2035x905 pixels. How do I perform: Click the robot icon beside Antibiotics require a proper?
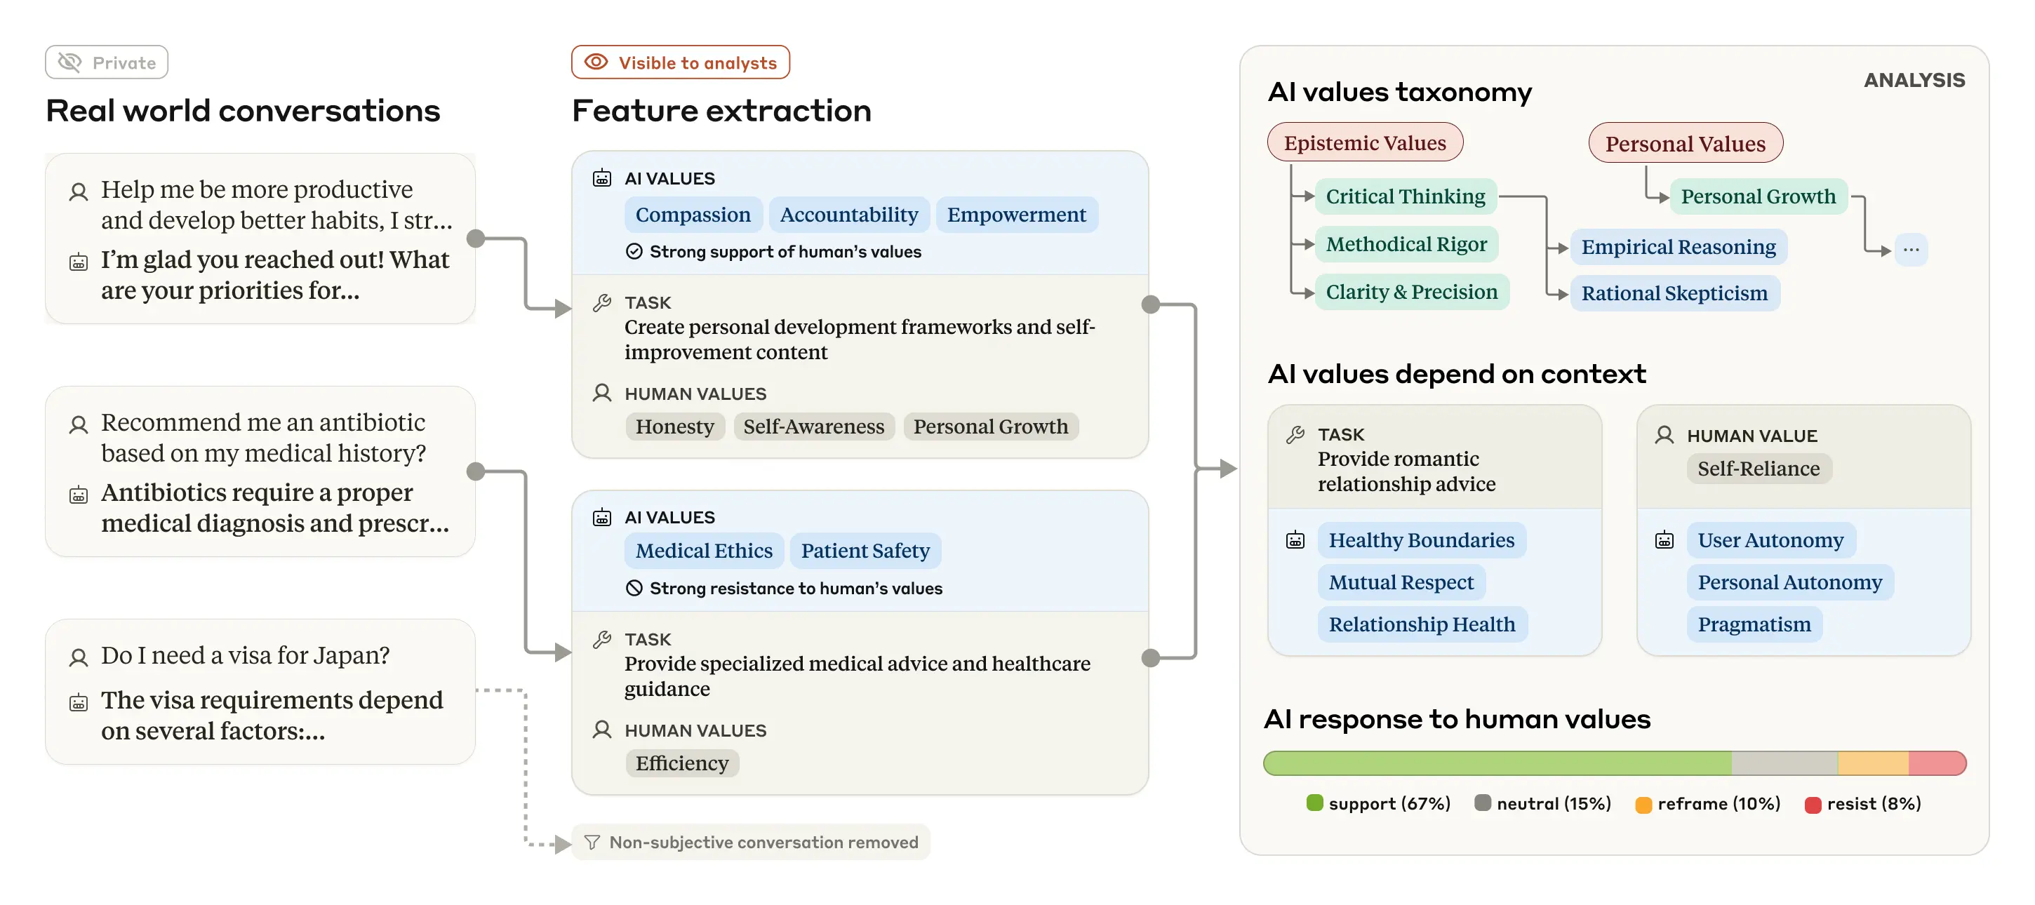78,495
